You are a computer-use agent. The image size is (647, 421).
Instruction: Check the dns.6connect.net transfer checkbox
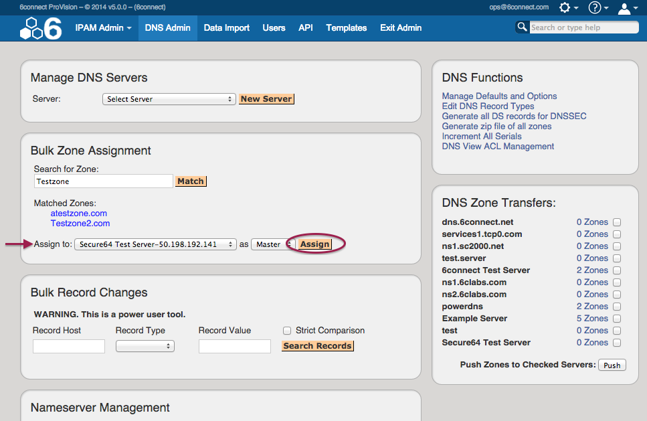coord(617,222)
